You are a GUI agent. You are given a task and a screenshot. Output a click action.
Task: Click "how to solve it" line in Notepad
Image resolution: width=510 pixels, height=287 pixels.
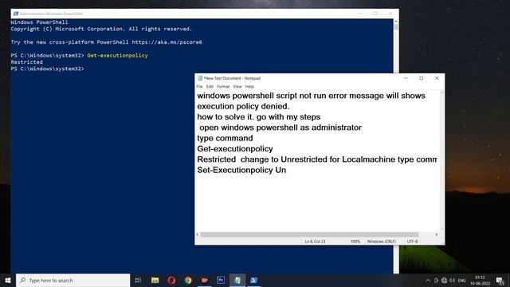(258, 117)
